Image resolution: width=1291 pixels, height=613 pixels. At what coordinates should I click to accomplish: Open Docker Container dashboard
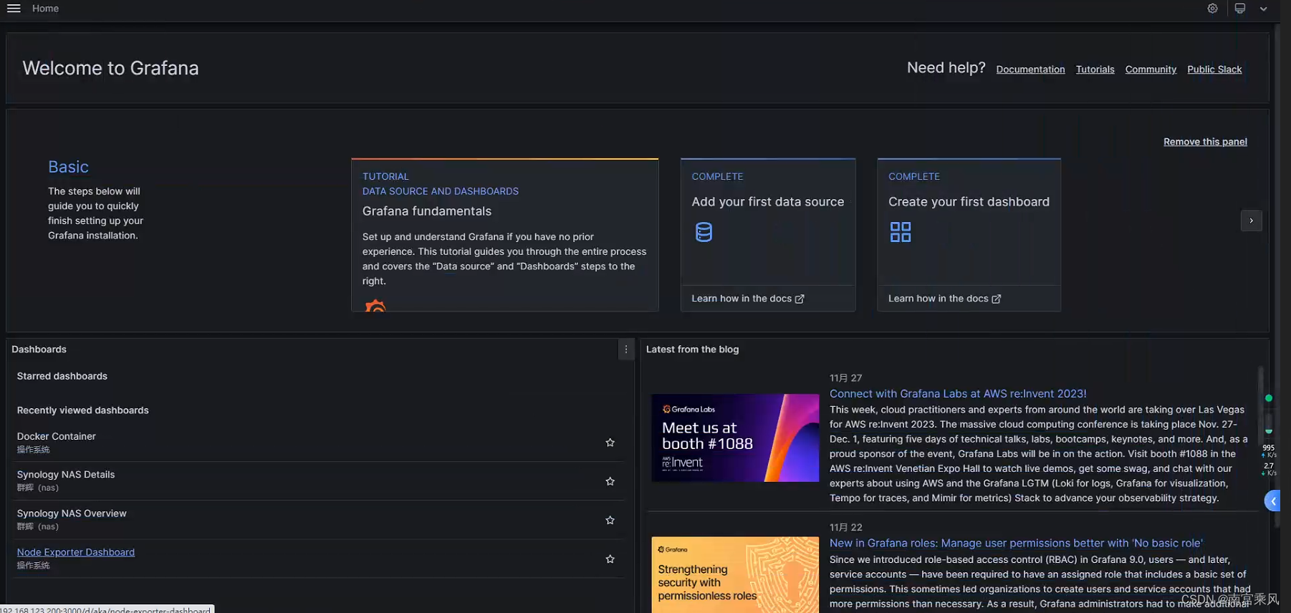coord(57,436)
